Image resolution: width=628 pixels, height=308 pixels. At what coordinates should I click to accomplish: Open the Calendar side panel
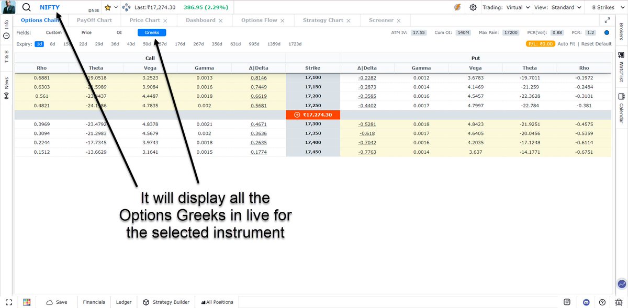(621, 109)
